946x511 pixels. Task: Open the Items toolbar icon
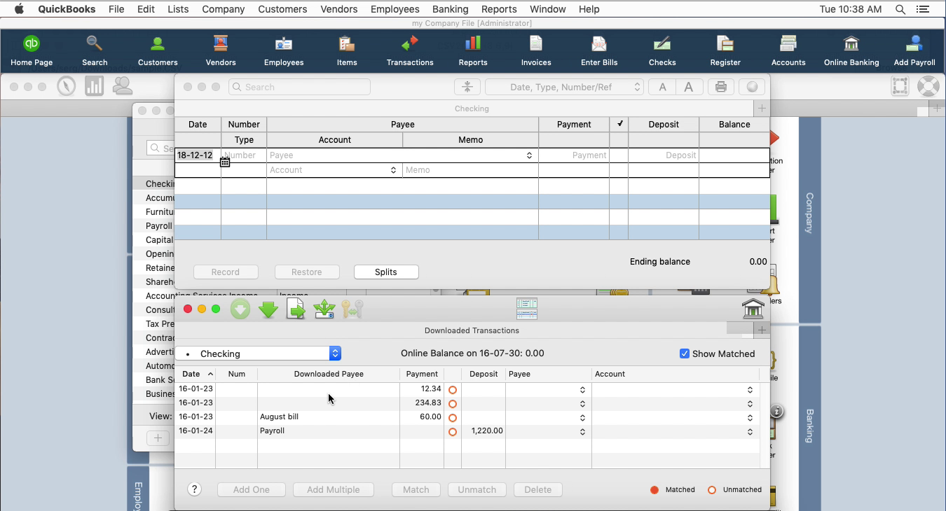(347, 50)
